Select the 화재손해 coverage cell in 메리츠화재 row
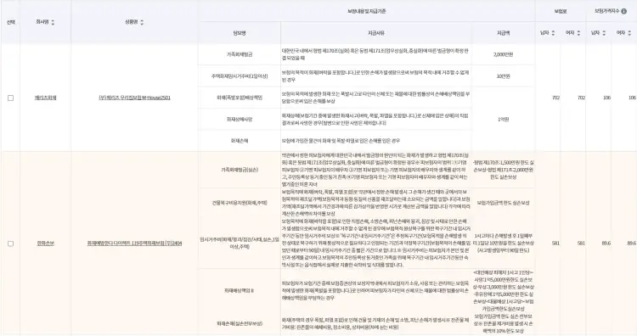The image size is (637, 336). pos(240,141)
